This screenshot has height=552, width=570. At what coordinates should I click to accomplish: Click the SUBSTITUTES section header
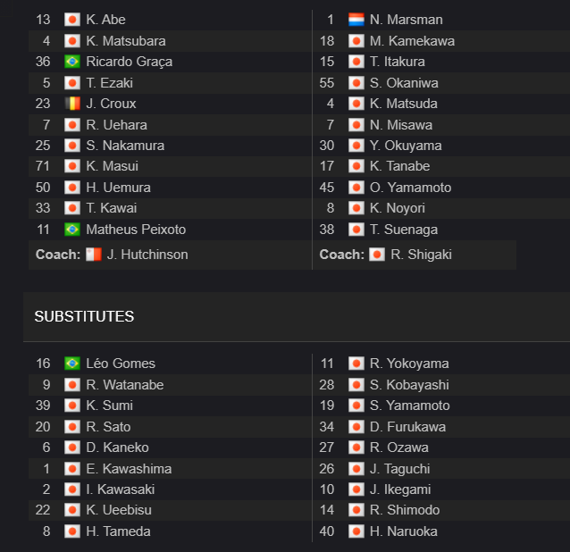pos(84,316)
